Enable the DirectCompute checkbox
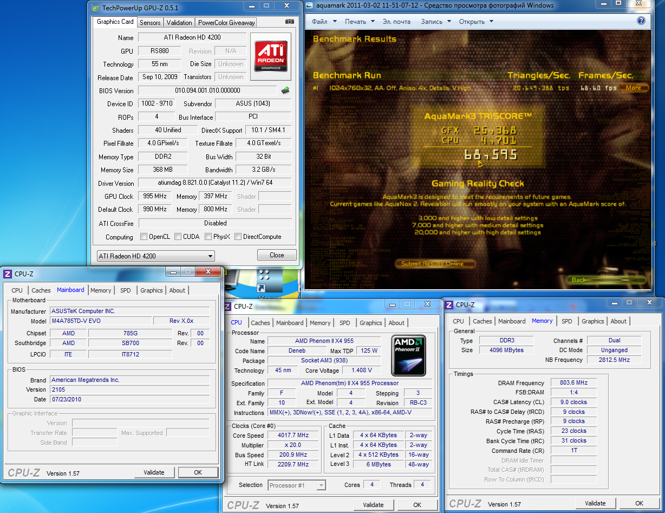This screenshot has height=513, width=665. 238,237
